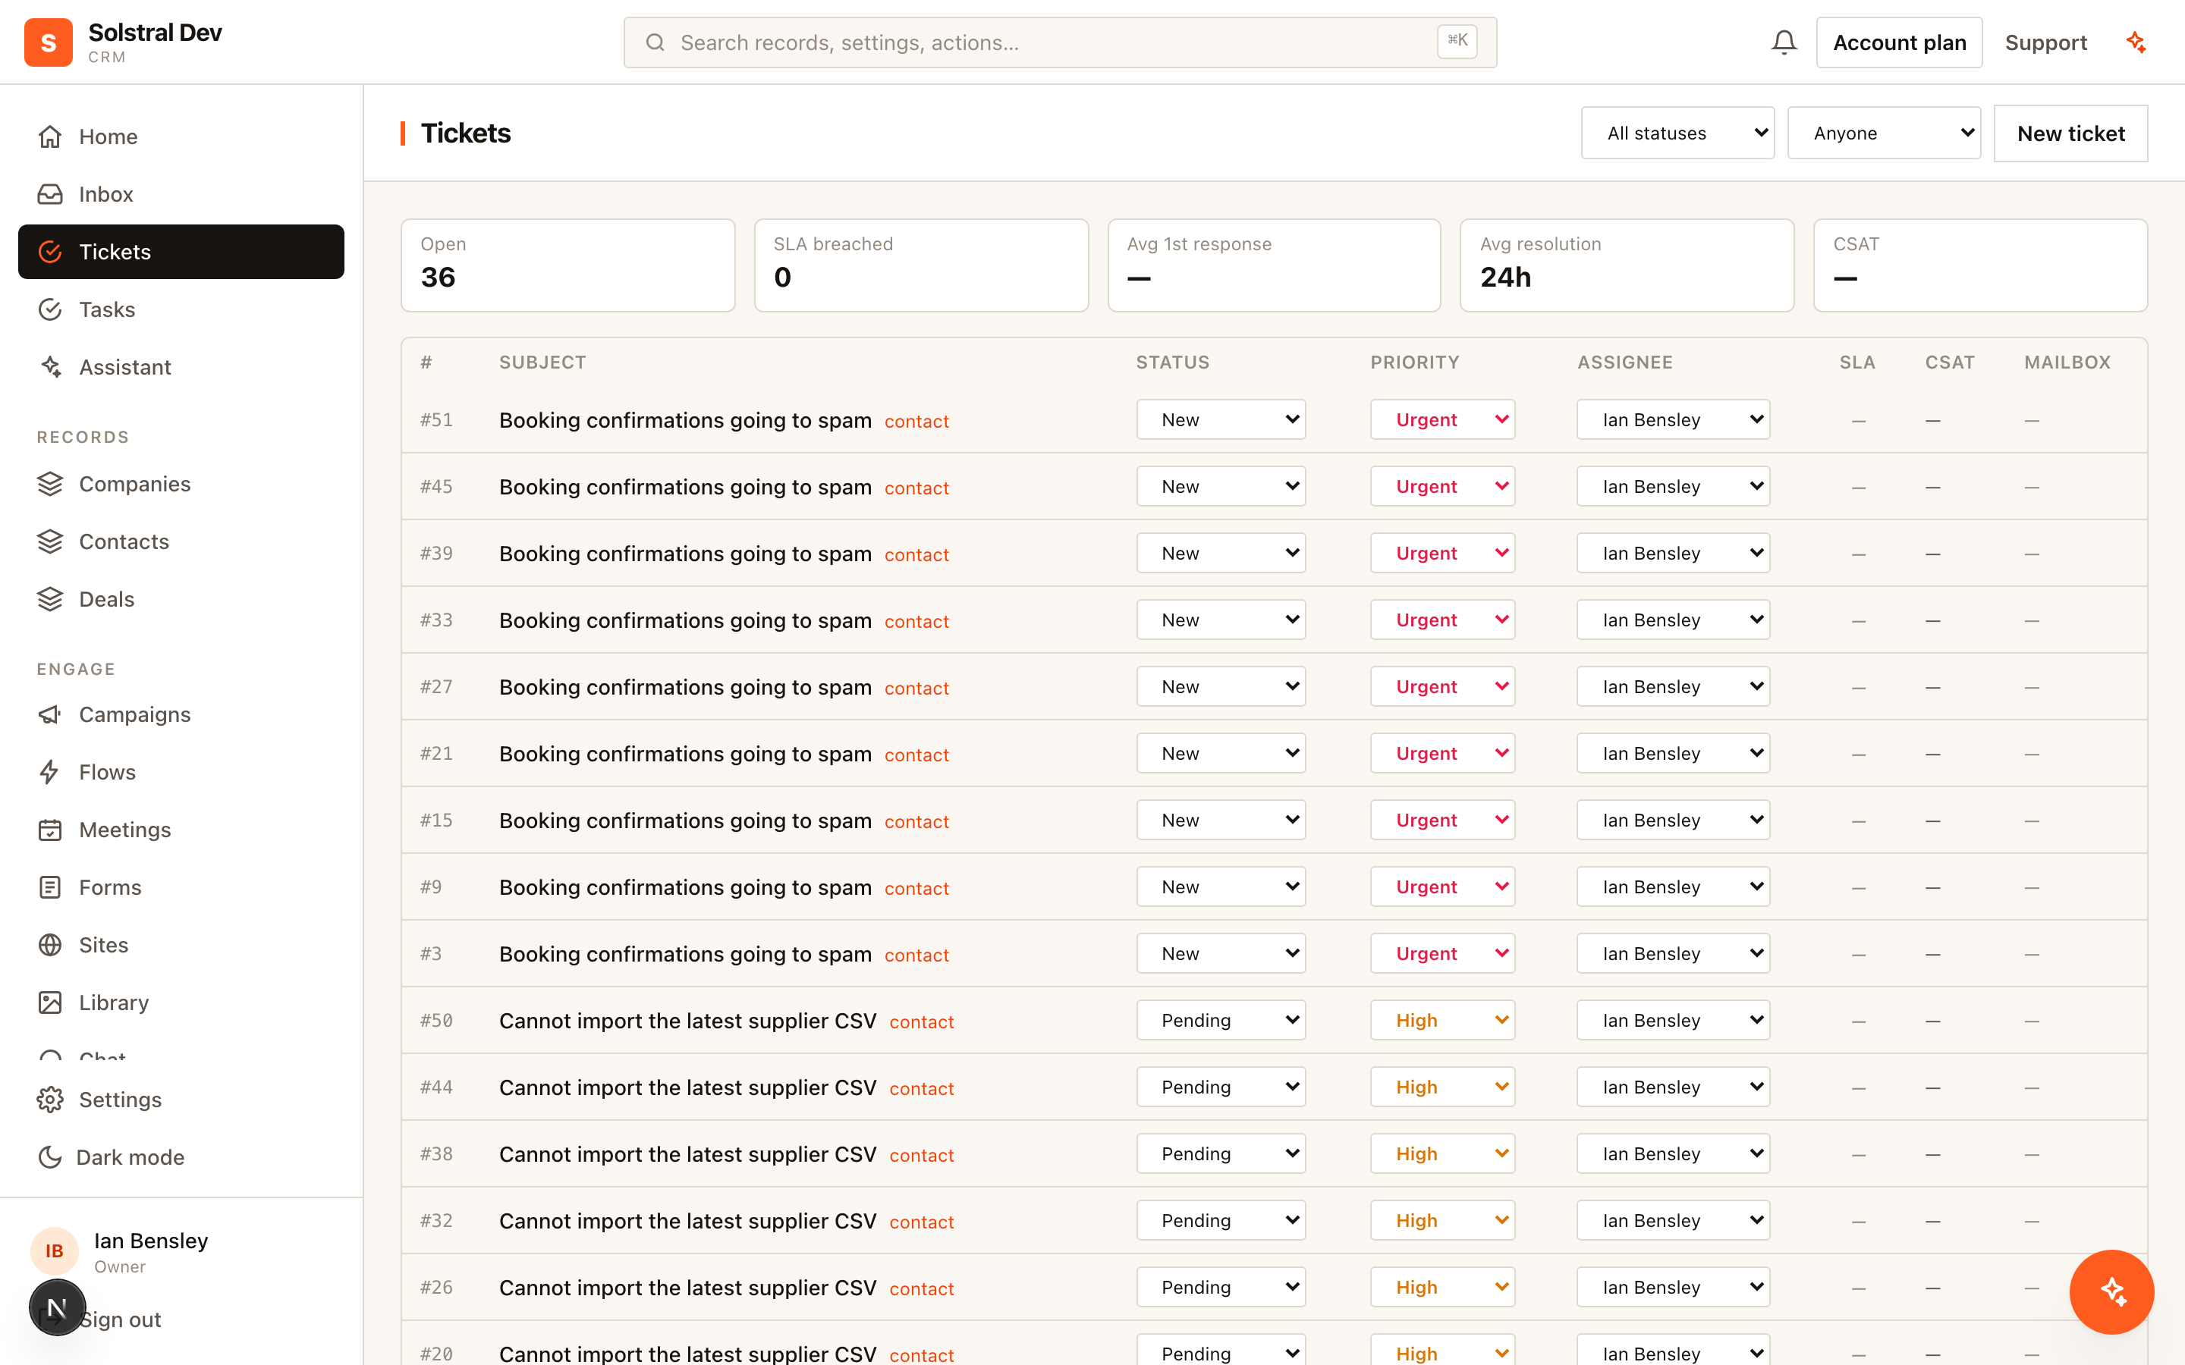
Task: Click the Home icon in sidebar
Action: pos(51,136)
